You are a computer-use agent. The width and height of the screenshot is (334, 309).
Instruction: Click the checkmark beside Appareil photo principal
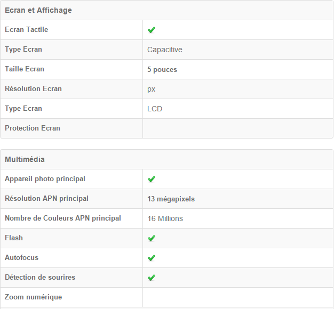[x=152, y=179]
